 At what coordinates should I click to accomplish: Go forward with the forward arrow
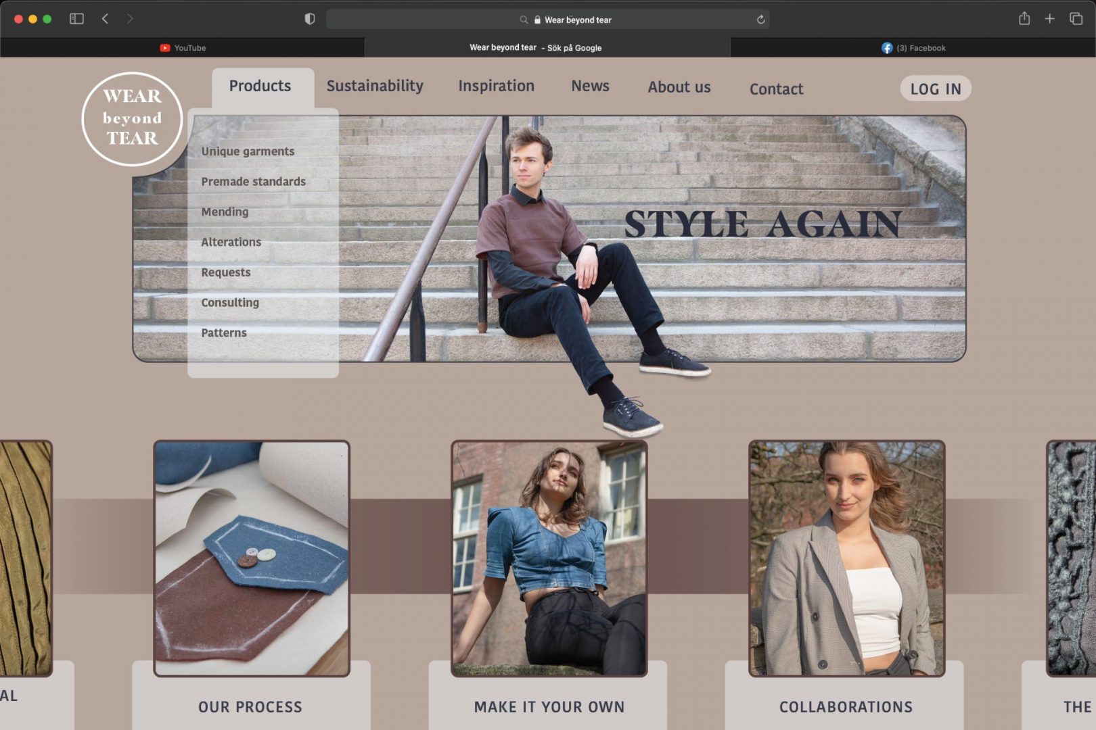[x=130, y=19]
